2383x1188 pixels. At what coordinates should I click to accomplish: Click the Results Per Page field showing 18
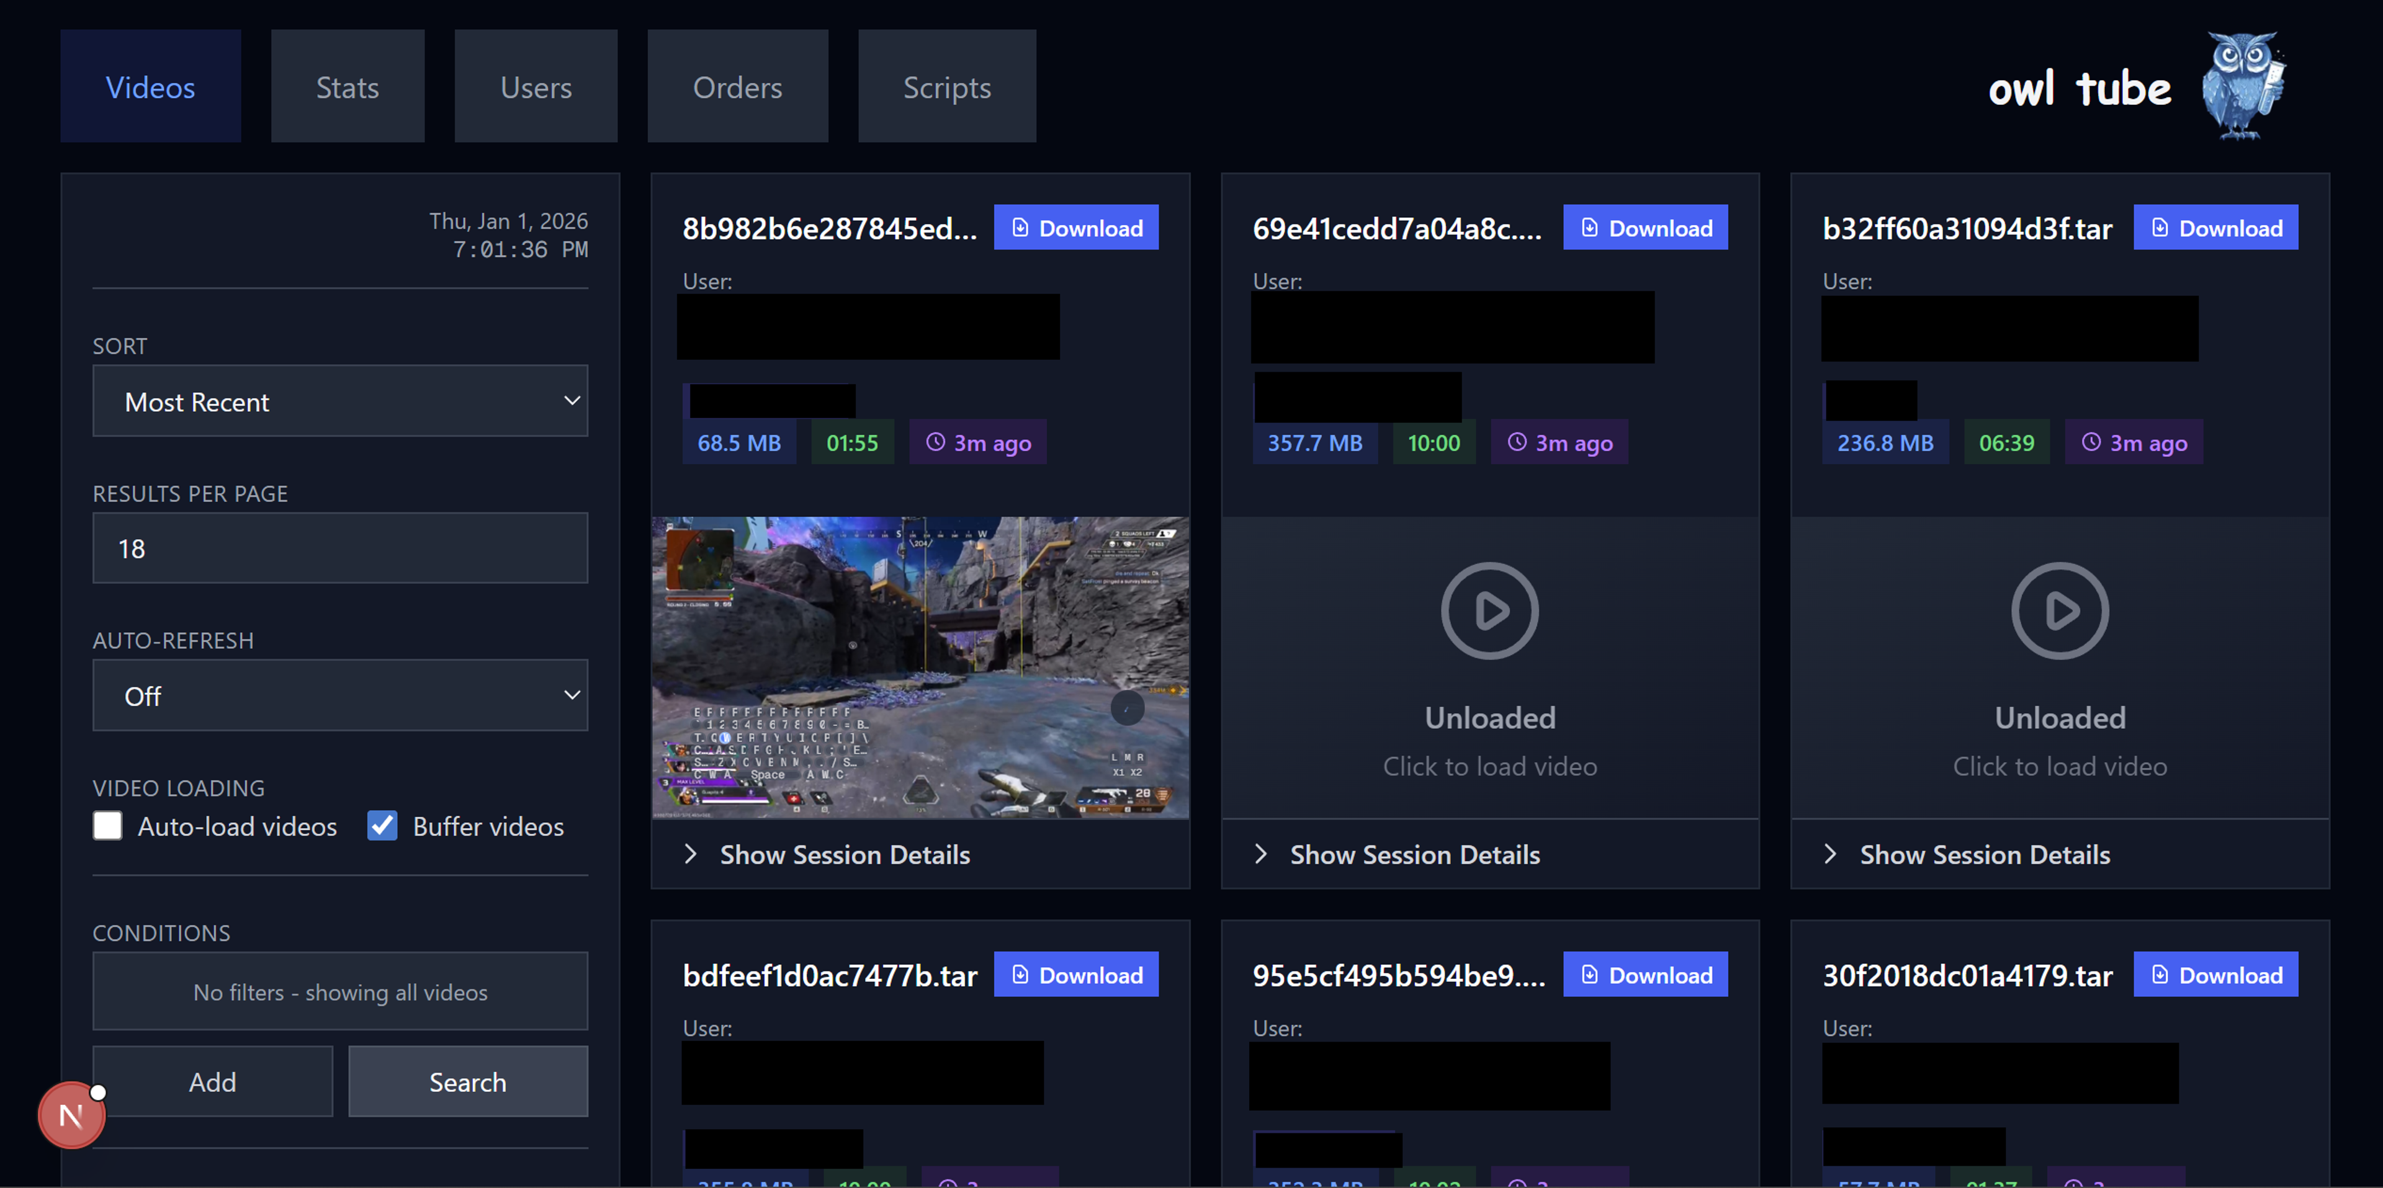pyautogui.click(x=341, y=548)
